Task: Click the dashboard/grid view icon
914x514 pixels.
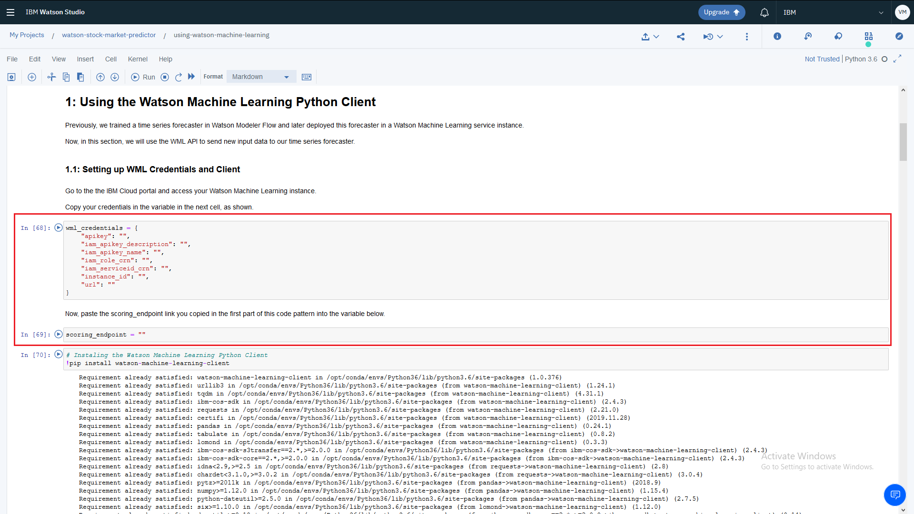Action: (x=869, y=36)
